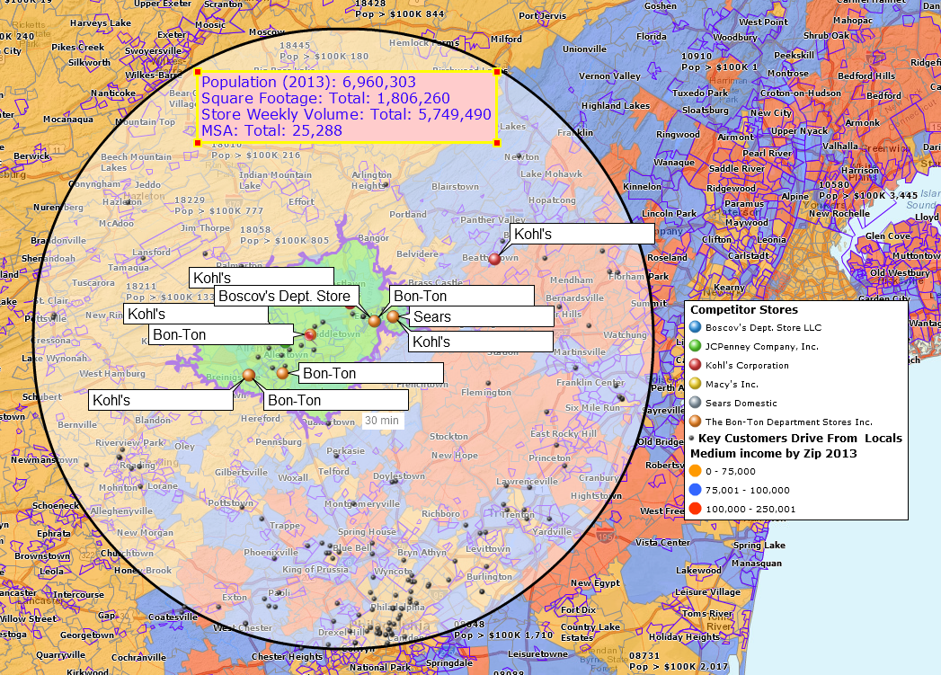941x675 pixels.
Task: Click Kohl's Corporation red legend symbol
Action: click(x=695, y=365)
